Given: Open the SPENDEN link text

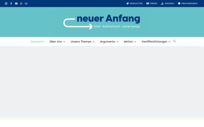Looking at the screenshot, I should (x=169, y=3).
